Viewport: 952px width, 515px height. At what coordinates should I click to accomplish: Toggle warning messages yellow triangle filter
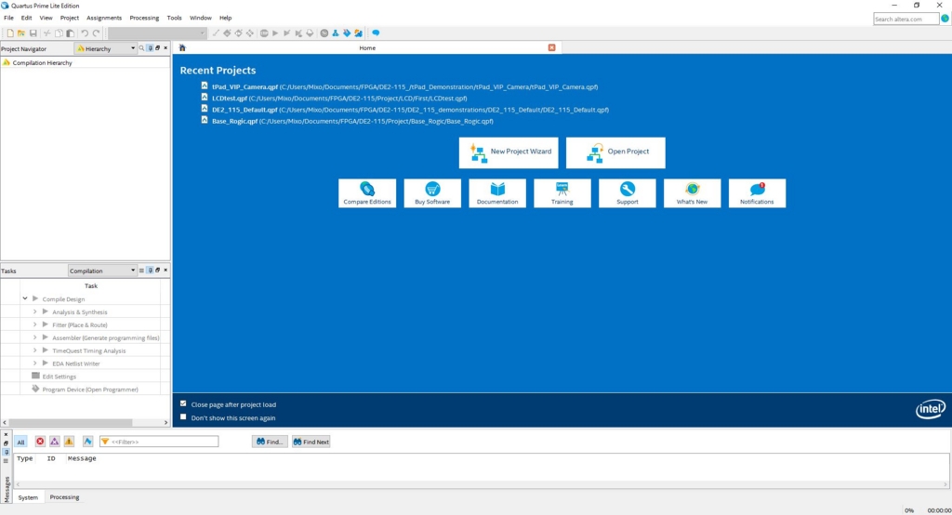(x=69, y=442)
